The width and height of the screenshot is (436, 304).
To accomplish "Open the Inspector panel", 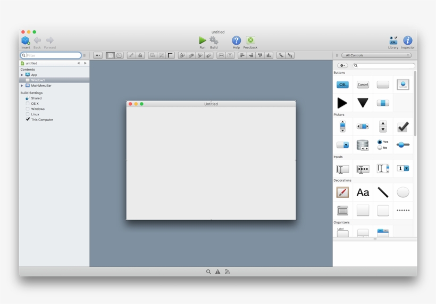I will [407, 40].
